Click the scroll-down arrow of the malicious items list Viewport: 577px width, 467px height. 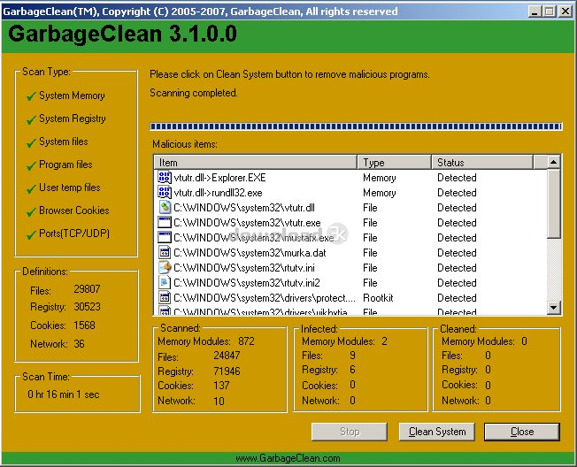(554, 308)
